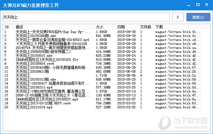This screenshot has width=213, height=134.
Task: Select result 《天天向上》丹麦天使挑战鲍春来-20141226
Action: tap(51, 44)
